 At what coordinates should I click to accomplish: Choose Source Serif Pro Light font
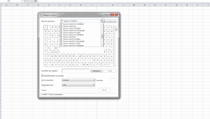tap(72, 43)
